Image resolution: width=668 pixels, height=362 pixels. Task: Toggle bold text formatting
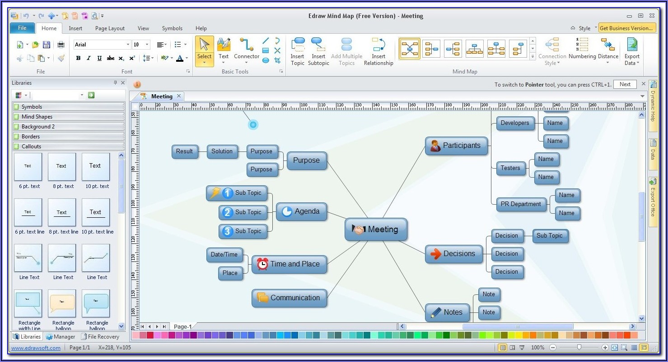[x=78, y=58]
